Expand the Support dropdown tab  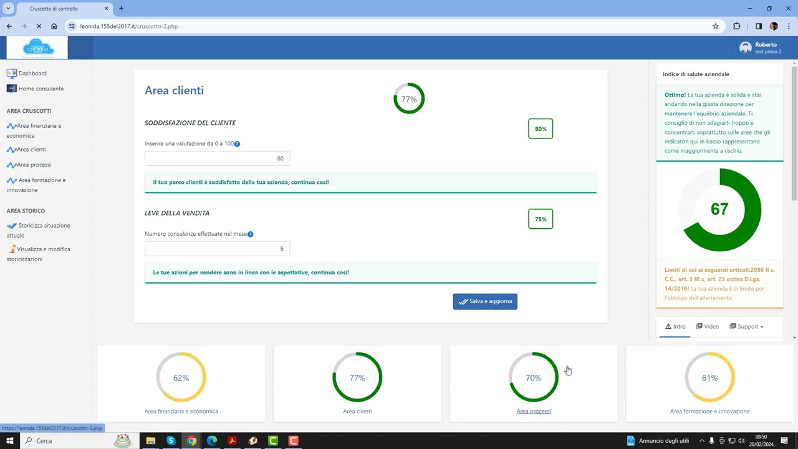pyautogui.click(x=746, y=327)
